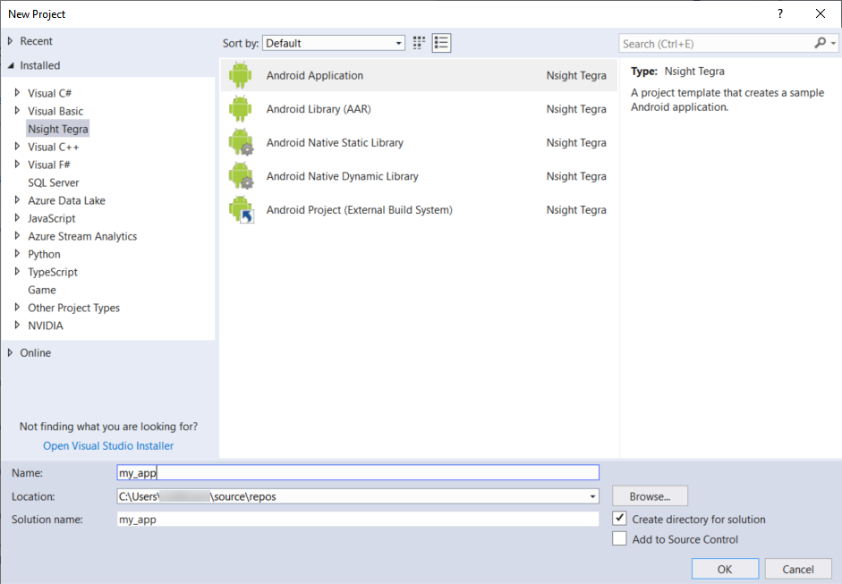Click the OK button
Image resolution: width=842 pixels, height=584 pixels.
pos(725,569)
